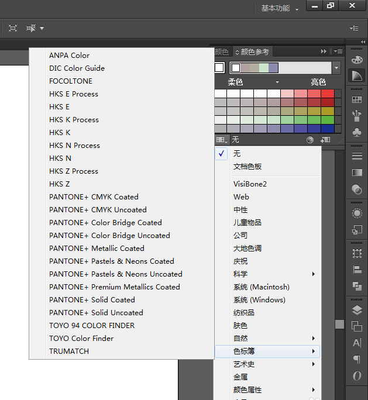Open dropdown arrow beside isolate icon
Viewport: 368px width, 400px height.
(42, 28)
